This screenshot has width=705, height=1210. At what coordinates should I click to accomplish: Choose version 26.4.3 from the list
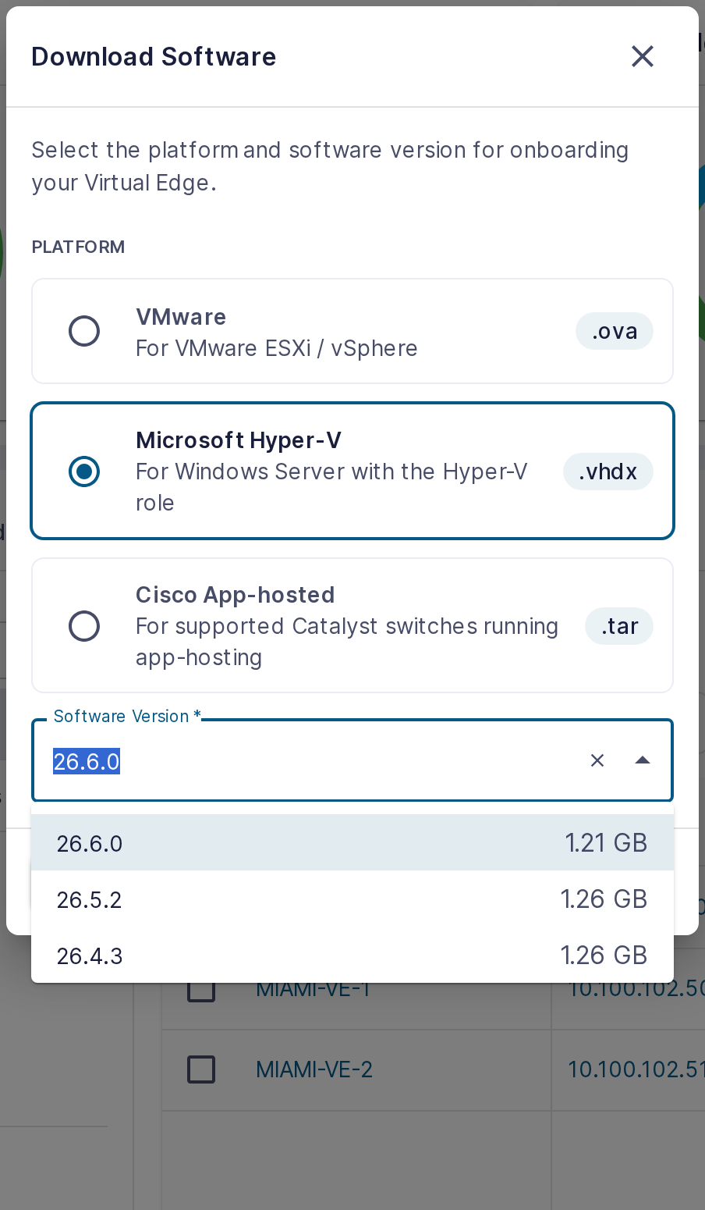click(x=352, y=956)
